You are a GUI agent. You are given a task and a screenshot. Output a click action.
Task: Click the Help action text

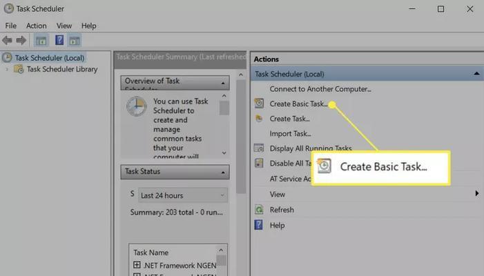[x=277, y=226]
